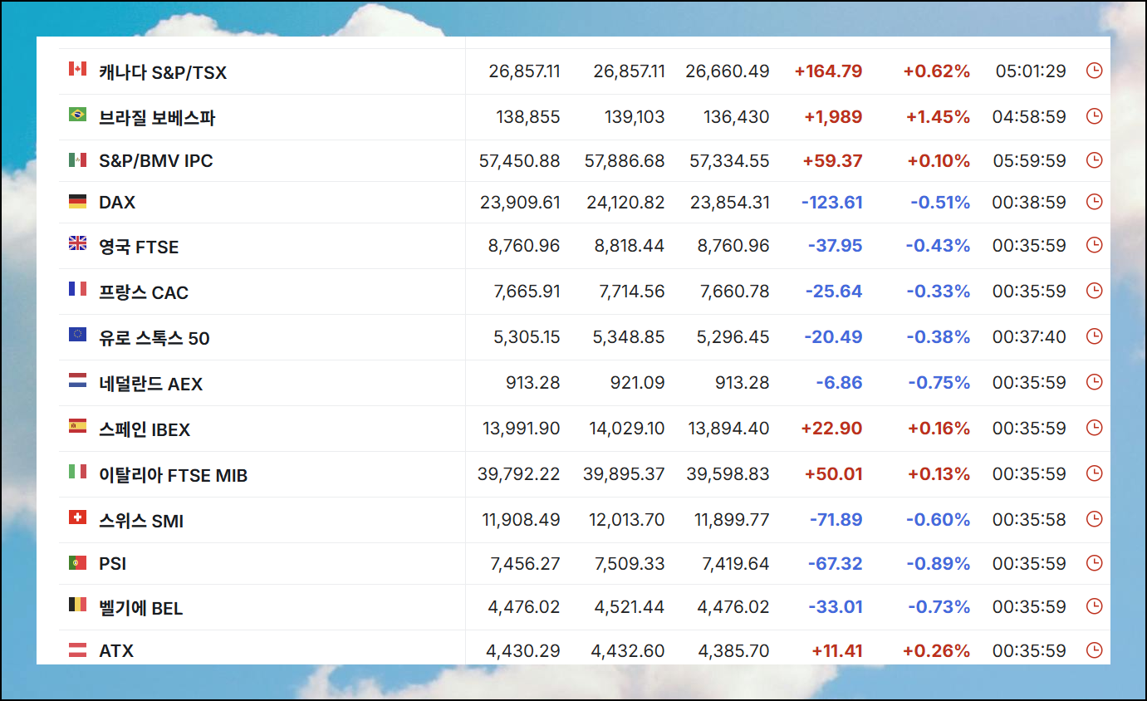Viewport: 1147px width, 701px height.
Task: Click the clock icon in the 스페인 IBEX row
Action: point(1094,428)
